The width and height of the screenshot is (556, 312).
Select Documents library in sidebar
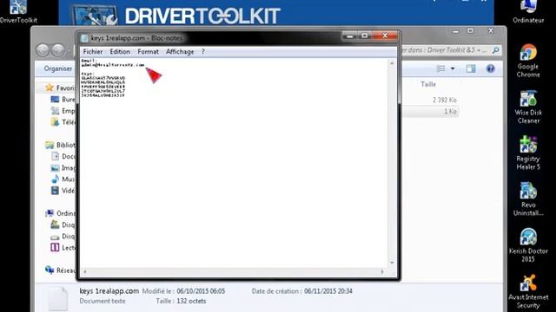coord(63,156)
